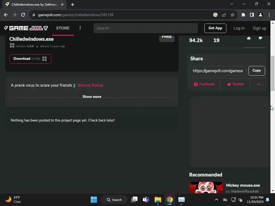The height and width of the screenshot is (206, 275).
Task: Open the three-dot menu next to STORE
Action: [x=80, y=28]
